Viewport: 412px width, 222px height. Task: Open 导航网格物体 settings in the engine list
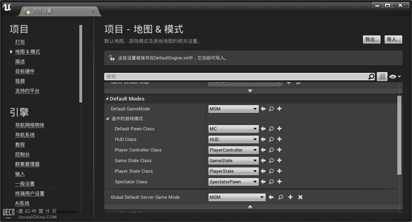[30, 125]
